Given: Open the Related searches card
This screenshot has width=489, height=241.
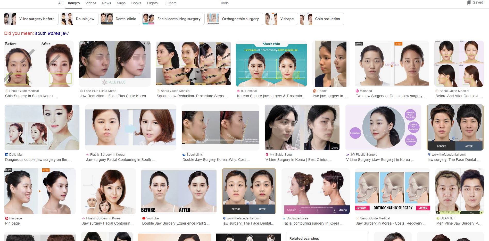Looking at the screenshot, I should tap(327, 237).
